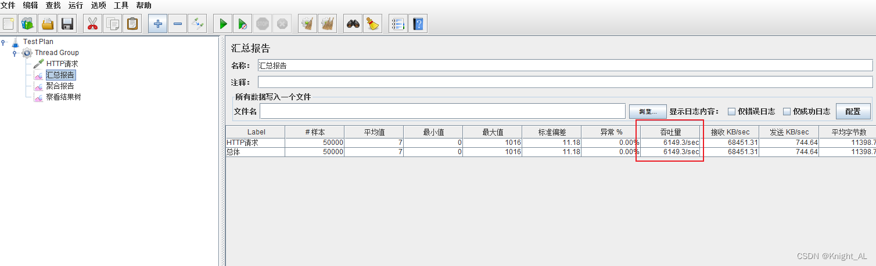Click the 6149.3/sec cell in HTTP请求 row

pos(670,143)
